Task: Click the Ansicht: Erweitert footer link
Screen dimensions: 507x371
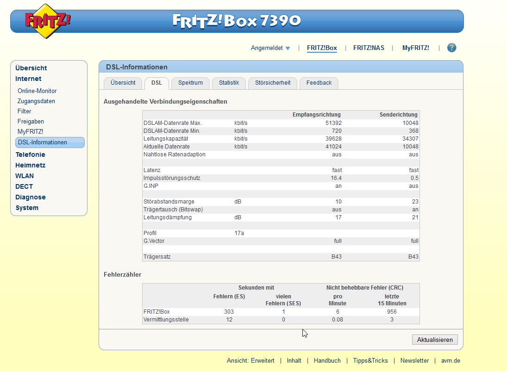Action: click(x=250, y=361)
